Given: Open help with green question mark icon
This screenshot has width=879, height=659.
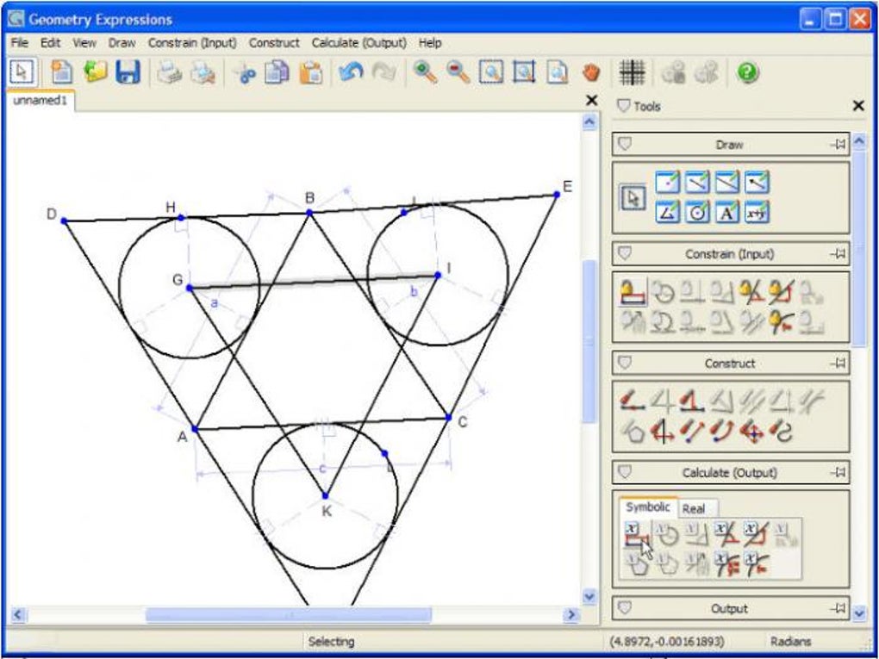Looking at the screenshot, I should click(x=748, y=72).
